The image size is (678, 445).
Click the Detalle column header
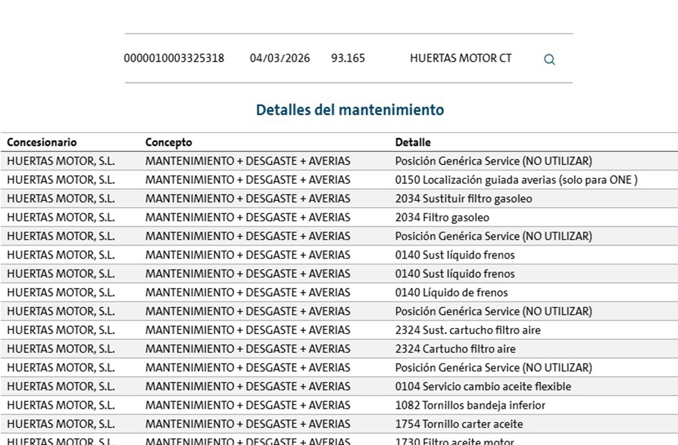(413, 142)
